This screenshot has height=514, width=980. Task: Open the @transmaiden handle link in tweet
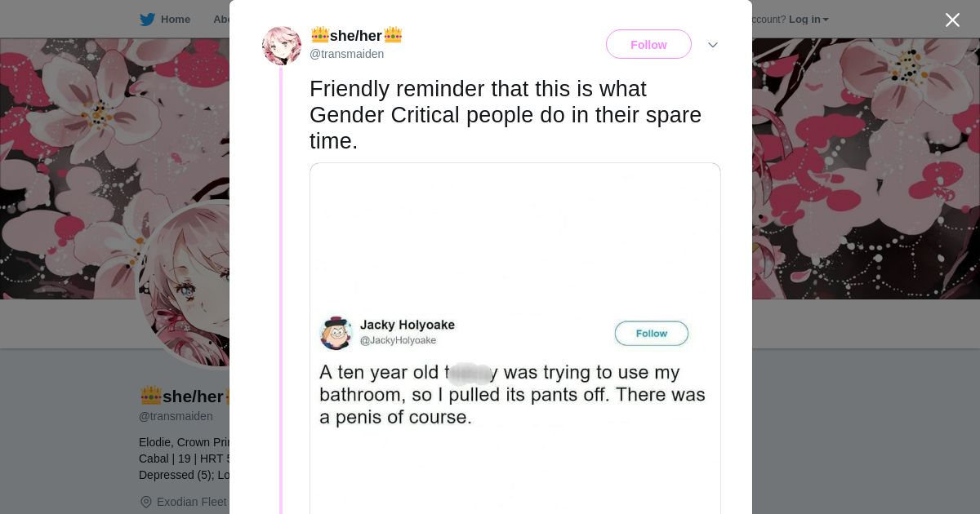pos(346,54)
